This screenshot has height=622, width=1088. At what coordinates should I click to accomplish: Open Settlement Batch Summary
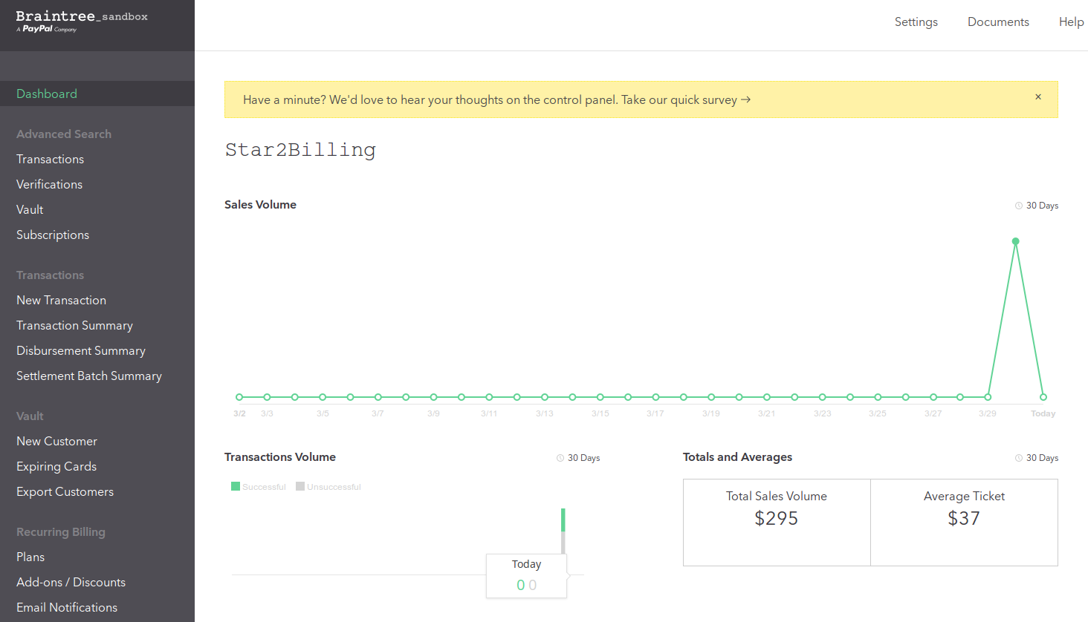(x=89, y=376)
